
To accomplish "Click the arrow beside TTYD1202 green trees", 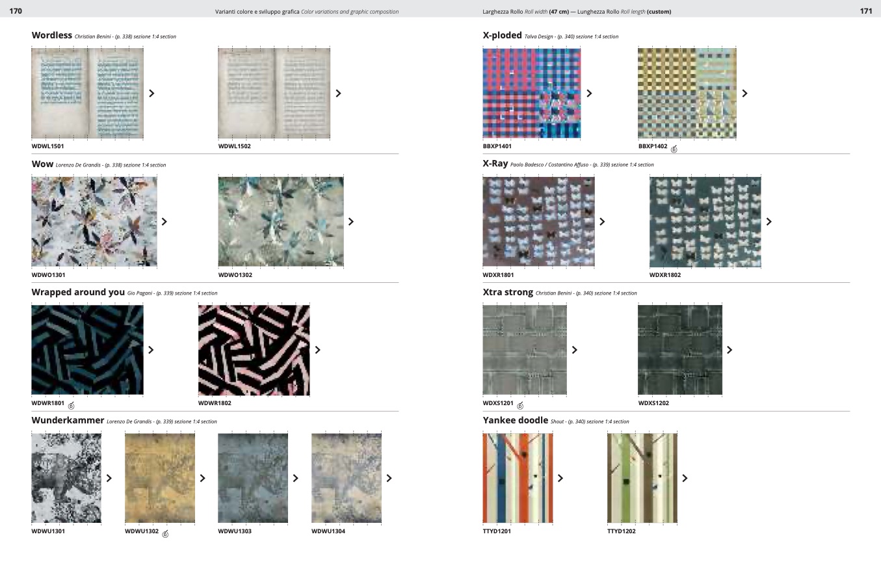I will (x=684, y=478).
